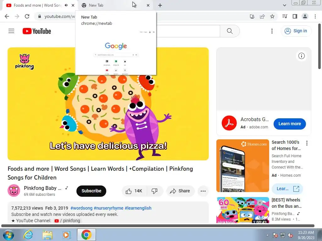Open YouTube settings three-dot menu
Viewport: 322px width, 241px height.
click(272, 31)
